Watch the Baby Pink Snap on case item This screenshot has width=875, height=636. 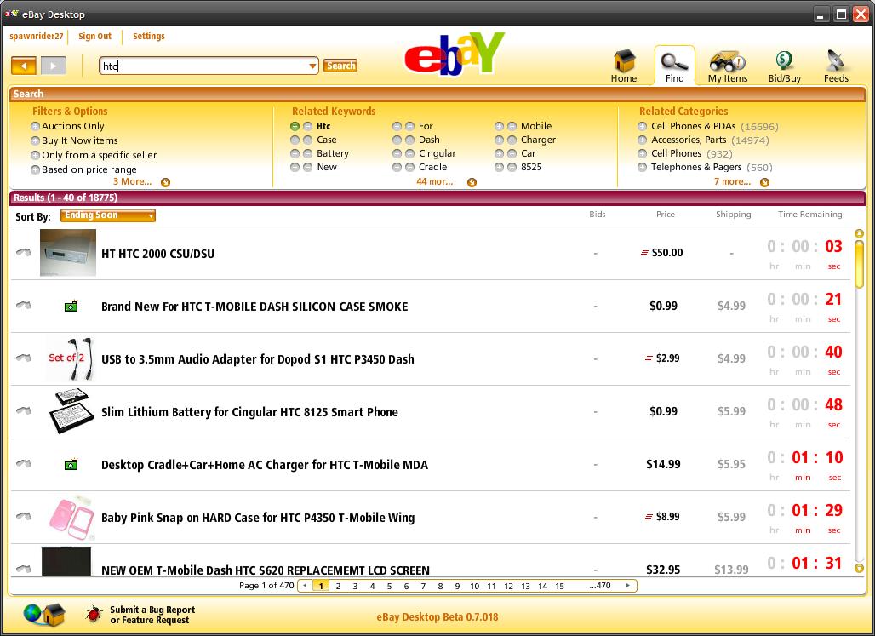point(24,516)
